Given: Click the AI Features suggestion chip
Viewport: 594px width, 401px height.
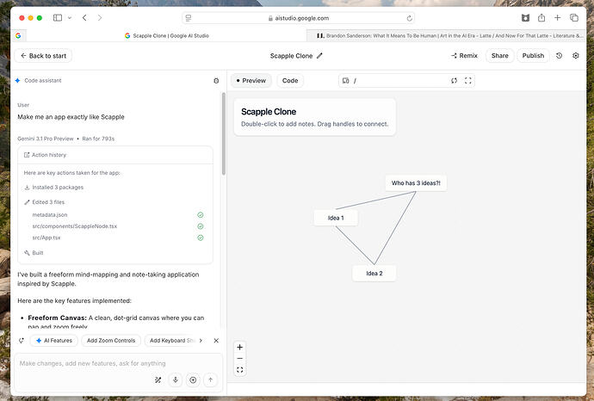Looking at the screenshot, I should point(53,341).
